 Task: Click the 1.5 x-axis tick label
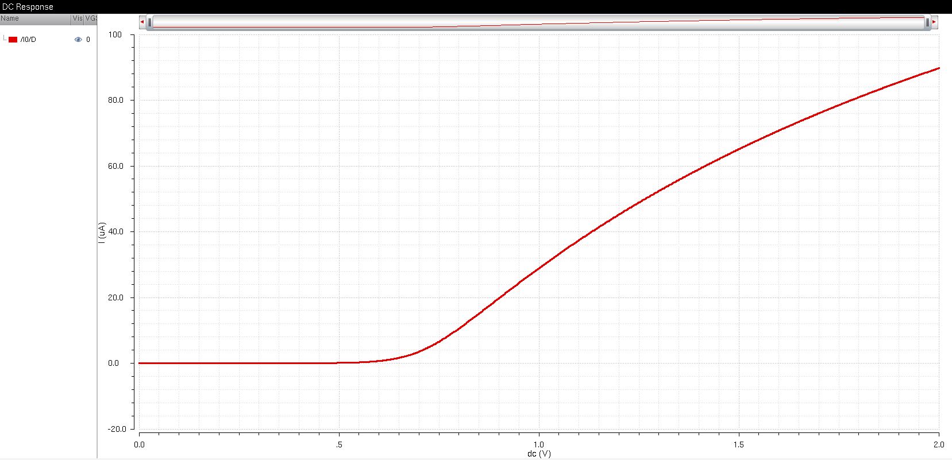[739, 444]
